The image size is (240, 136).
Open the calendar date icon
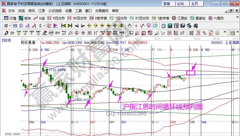(163, 26)
